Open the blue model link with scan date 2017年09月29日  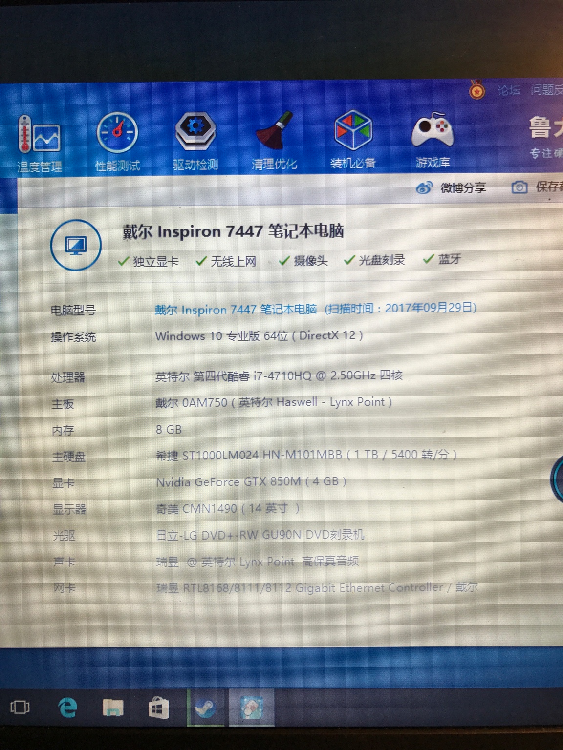click(316, 309)
